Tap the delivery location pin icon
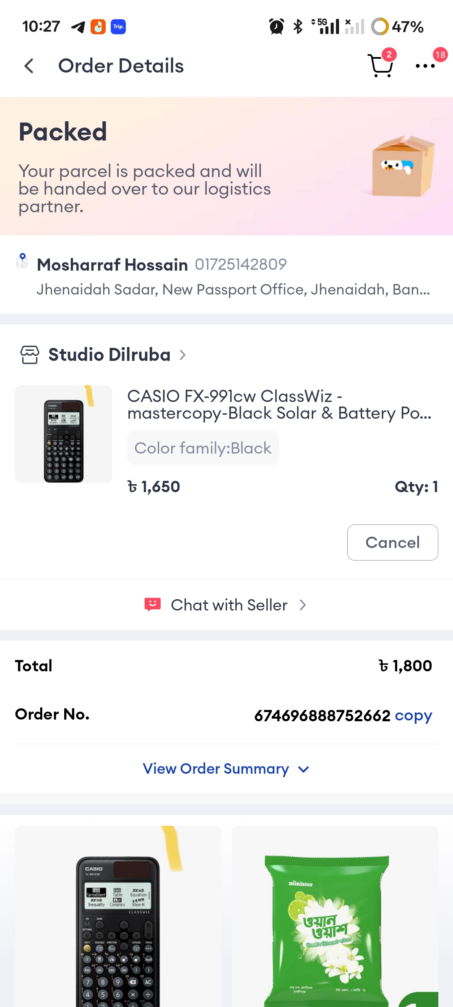 pyautogui.click(x=22, y=261)
